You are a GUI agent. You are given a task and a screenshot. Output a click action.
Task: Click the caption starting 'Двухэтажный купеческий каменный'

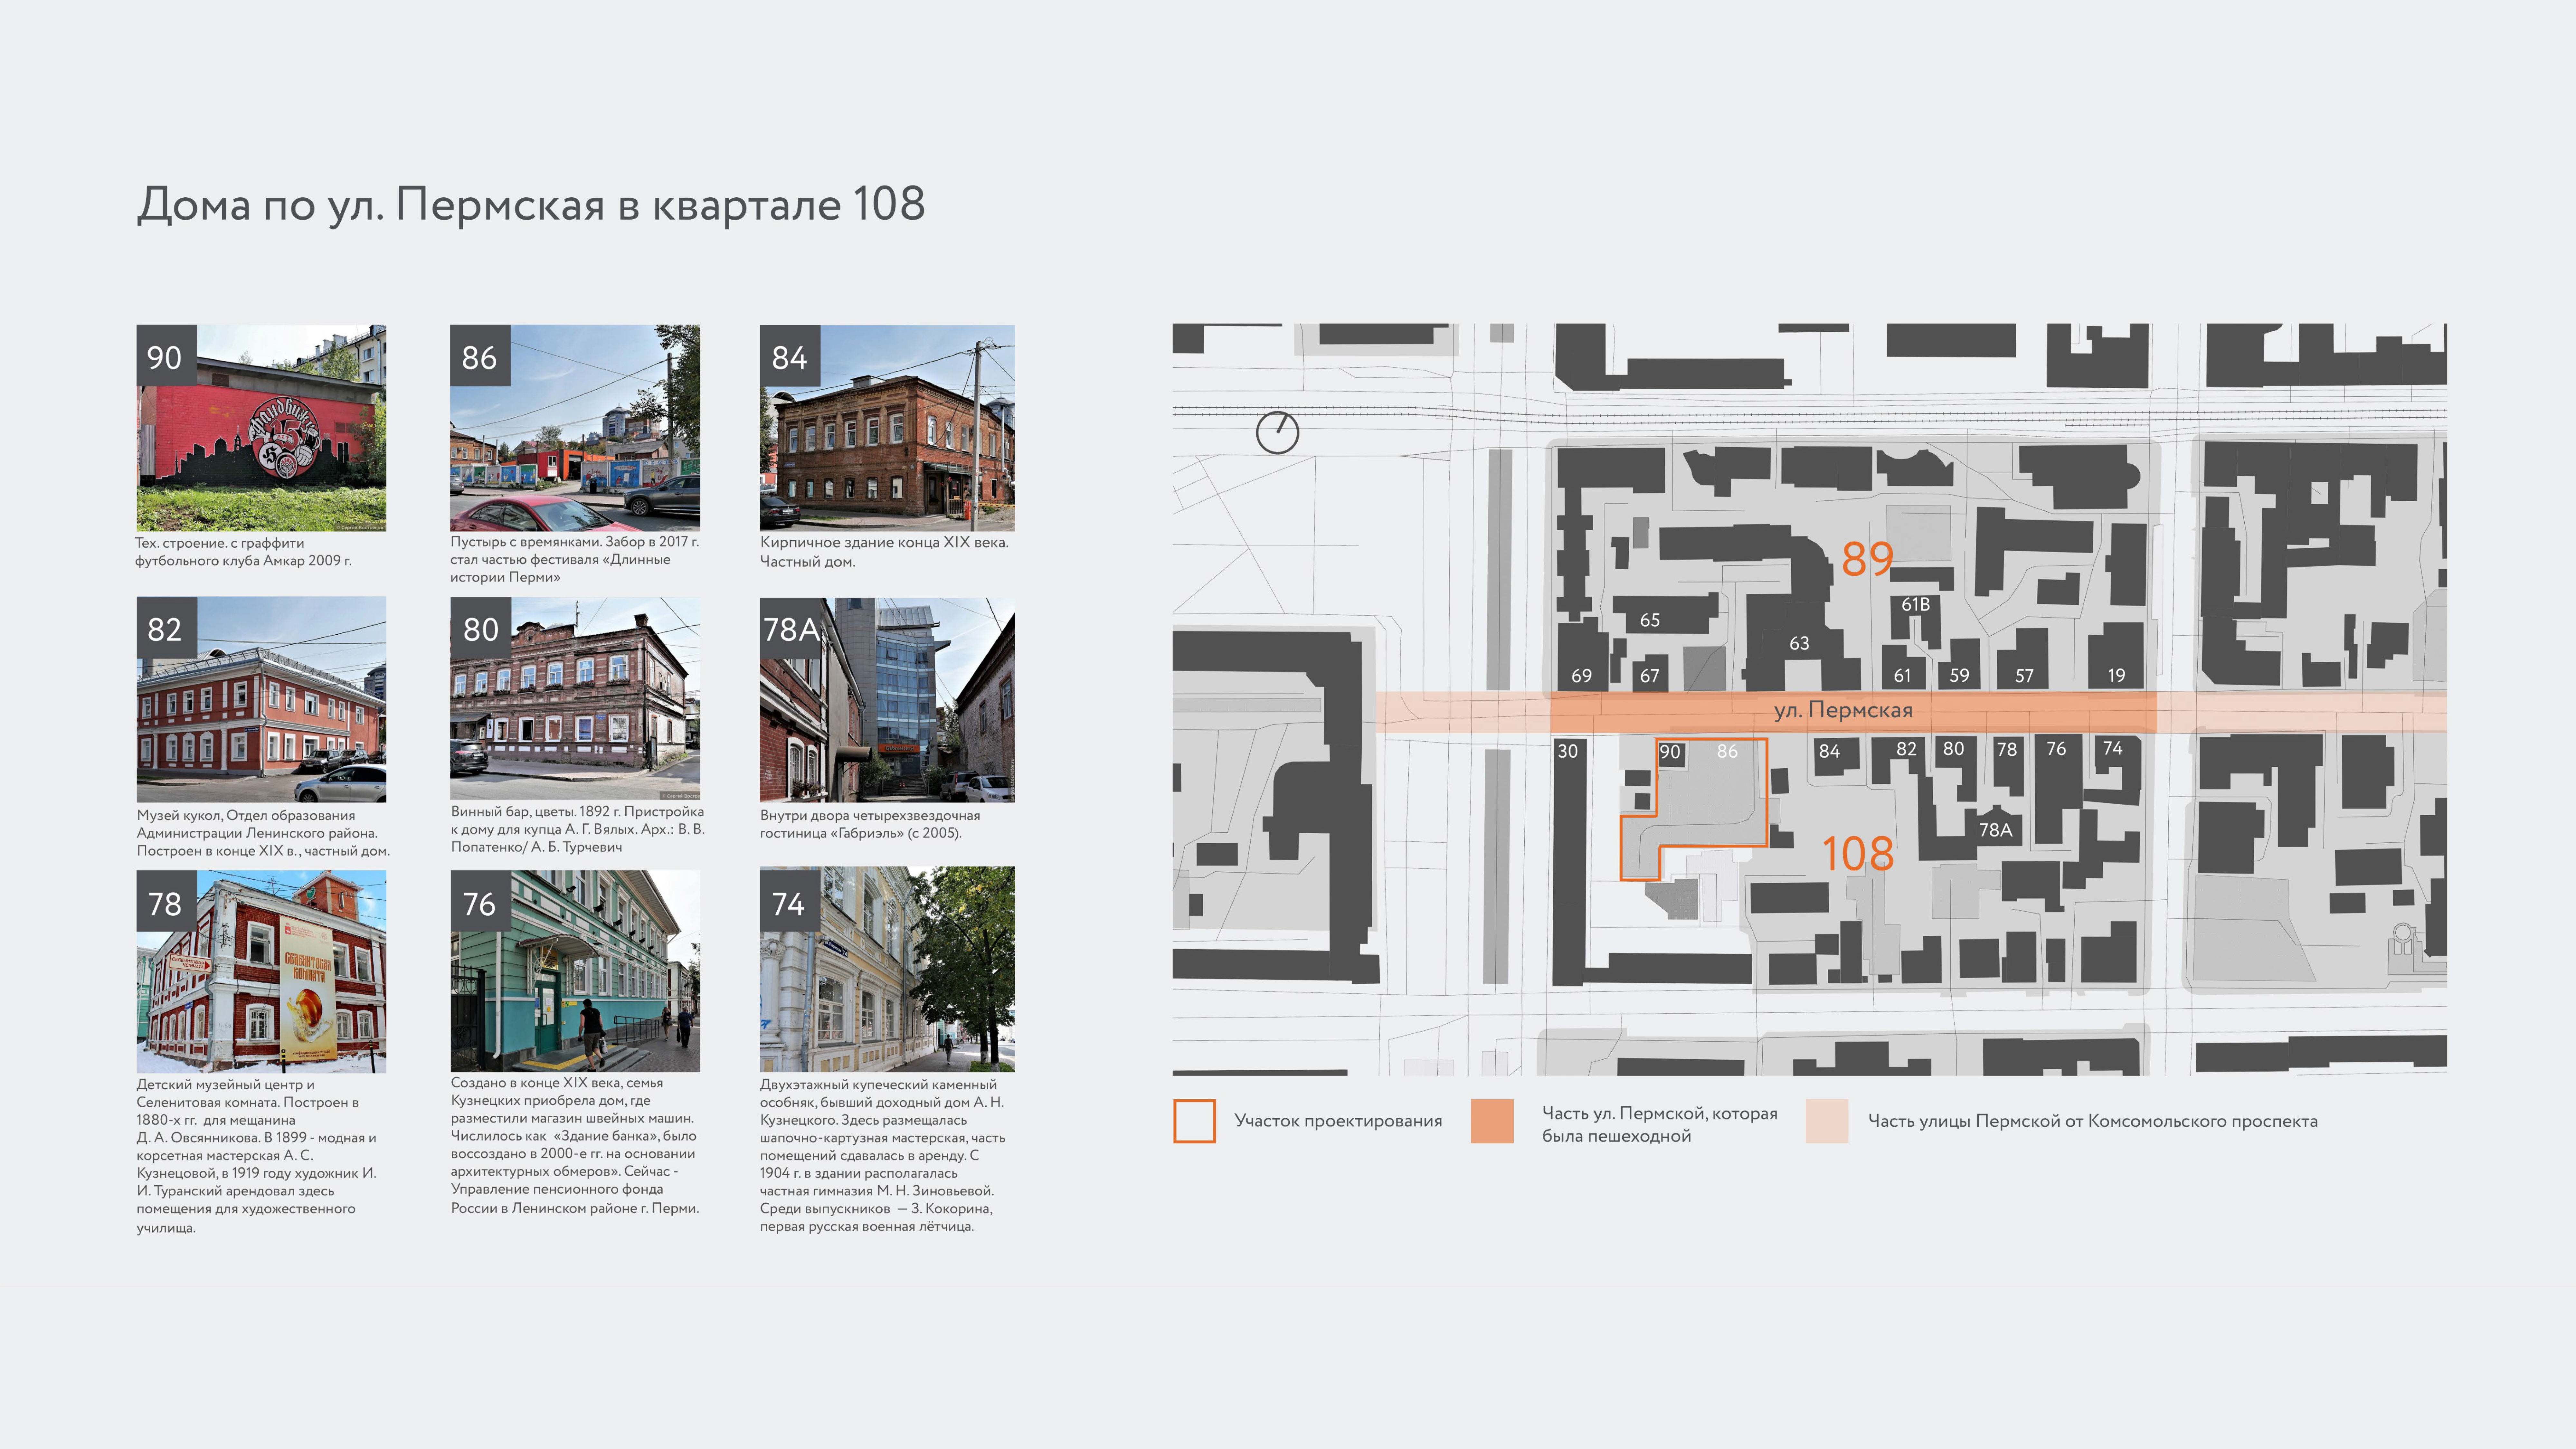click(x=883, y=1156)
